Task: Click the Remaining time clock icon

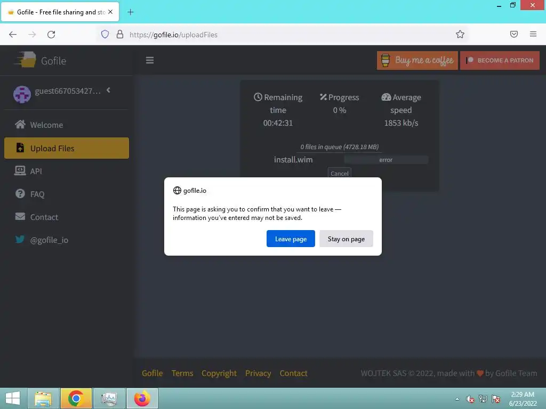Action: point(258,97)
